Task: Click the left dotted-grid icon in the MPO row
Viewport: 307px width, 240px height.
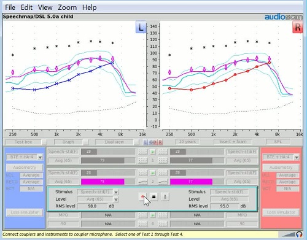Action: [143, 215]
